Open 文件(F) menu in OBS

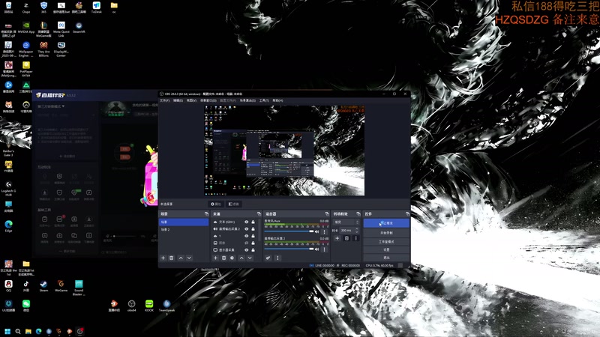pyautogui.click(x=164, y=100)
